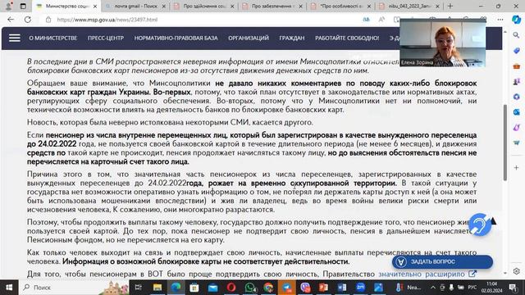Open РАБОТАЙТЕ СВОБОДНО! menu item

click(x=347, y=39)
